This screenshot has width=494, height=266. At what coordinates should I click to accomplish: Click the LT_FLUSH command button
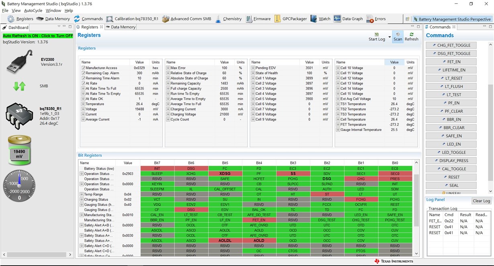(x=451, y=86)
